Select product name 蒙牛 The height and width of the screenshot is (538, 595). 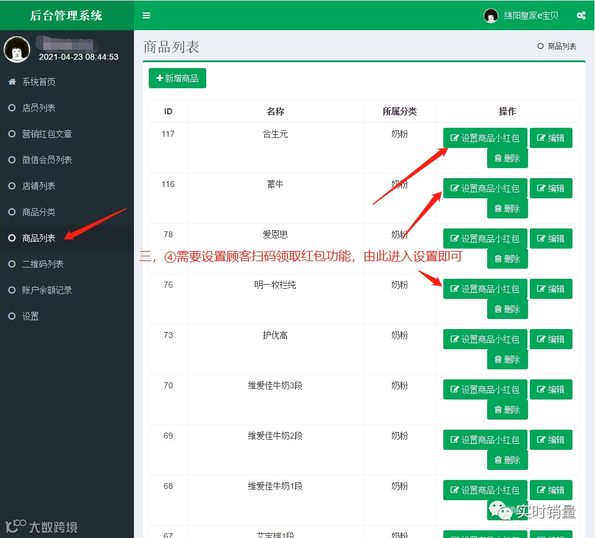pos(275,184)
